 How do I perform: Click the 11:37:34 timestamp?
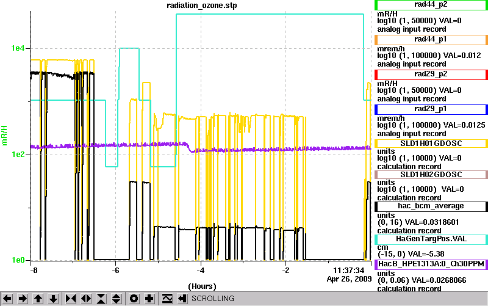pos(348,271)
